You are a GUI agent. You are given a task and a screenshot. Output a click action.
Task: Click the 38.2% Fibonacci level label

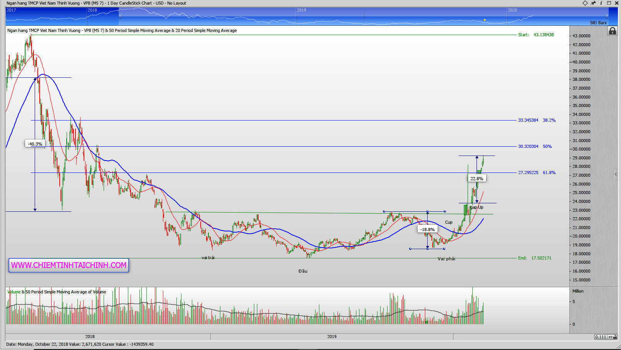point(549,120)
